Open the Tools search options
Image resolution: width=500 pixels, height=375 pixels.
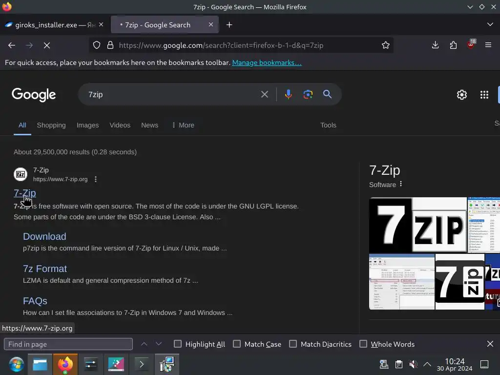[328, 125]
